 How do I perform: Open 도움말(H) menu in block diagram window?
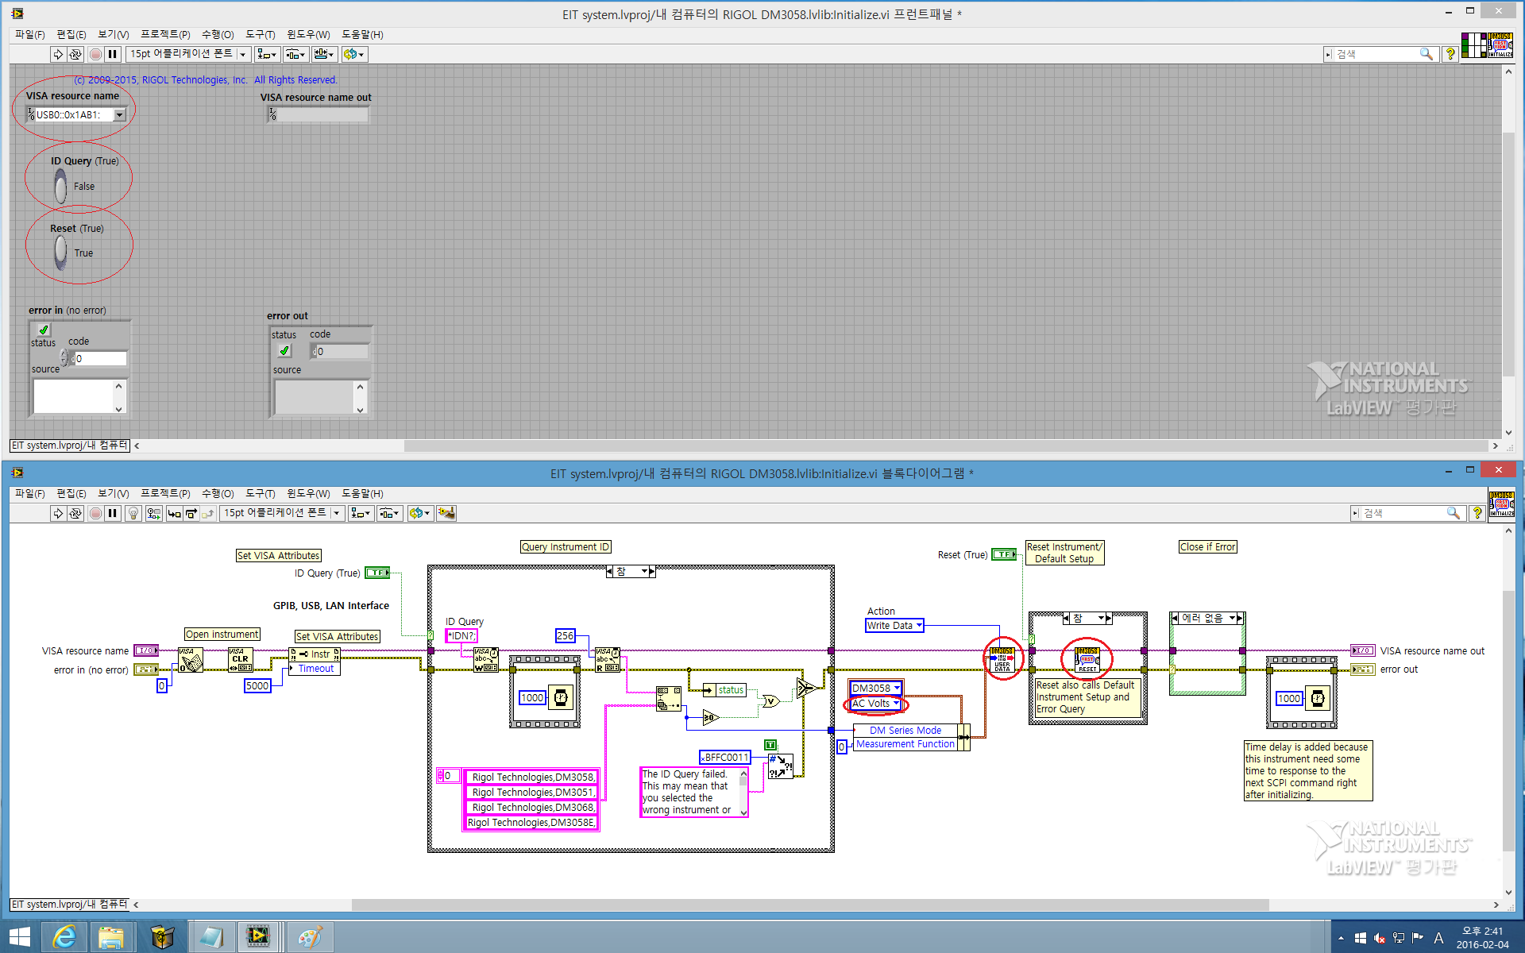pyautogui.click(x=361, y=493)
